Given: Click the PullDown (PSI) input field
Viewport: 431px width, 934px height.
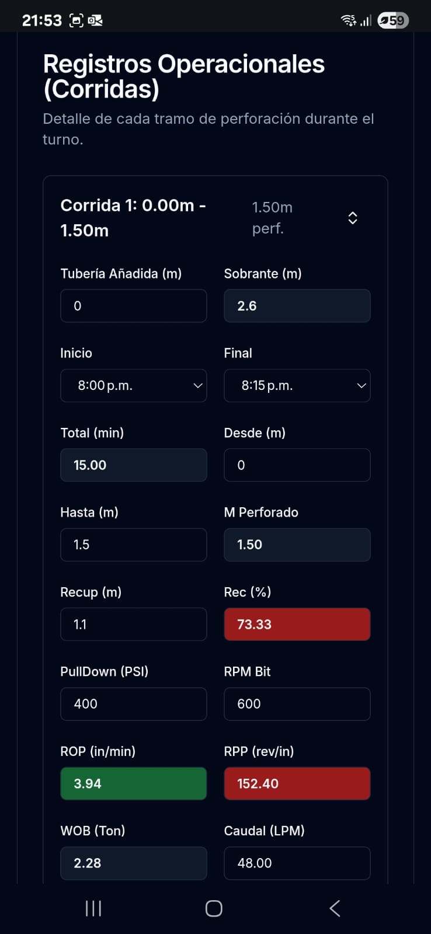Looking at the screenshot, I should 133,704.
